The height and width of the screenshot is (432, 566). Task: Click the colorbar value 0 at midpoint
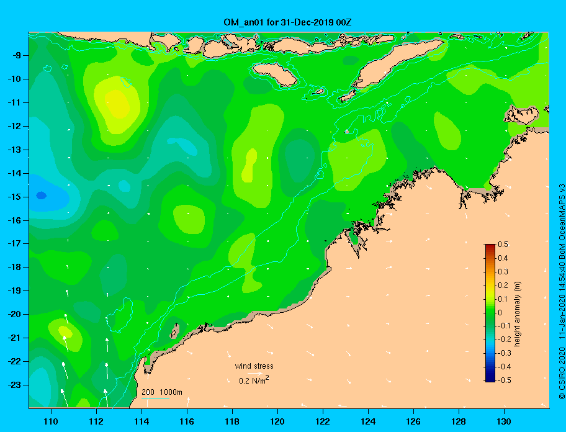500,313
